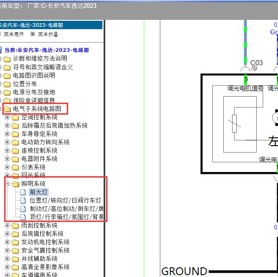Click the GROUND label in the diagram
Screen dimensions: 278x277
coord(184,271)
